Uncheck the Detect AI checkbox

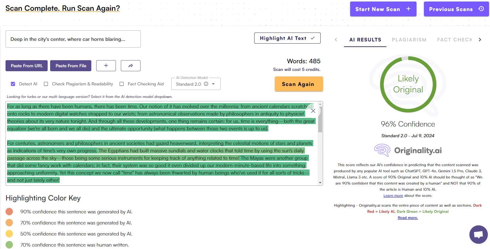(13, 84)
